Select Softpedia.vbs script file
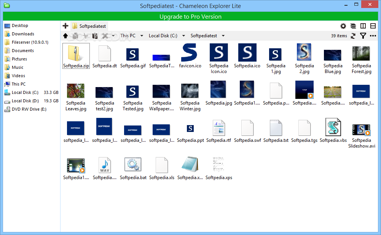 pos(333,131)
